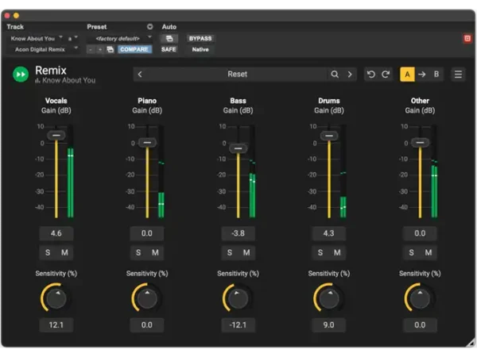Screen dimensions: 477x357
Task: Click the Other sensitivity knob
Action: coord(420,298)
